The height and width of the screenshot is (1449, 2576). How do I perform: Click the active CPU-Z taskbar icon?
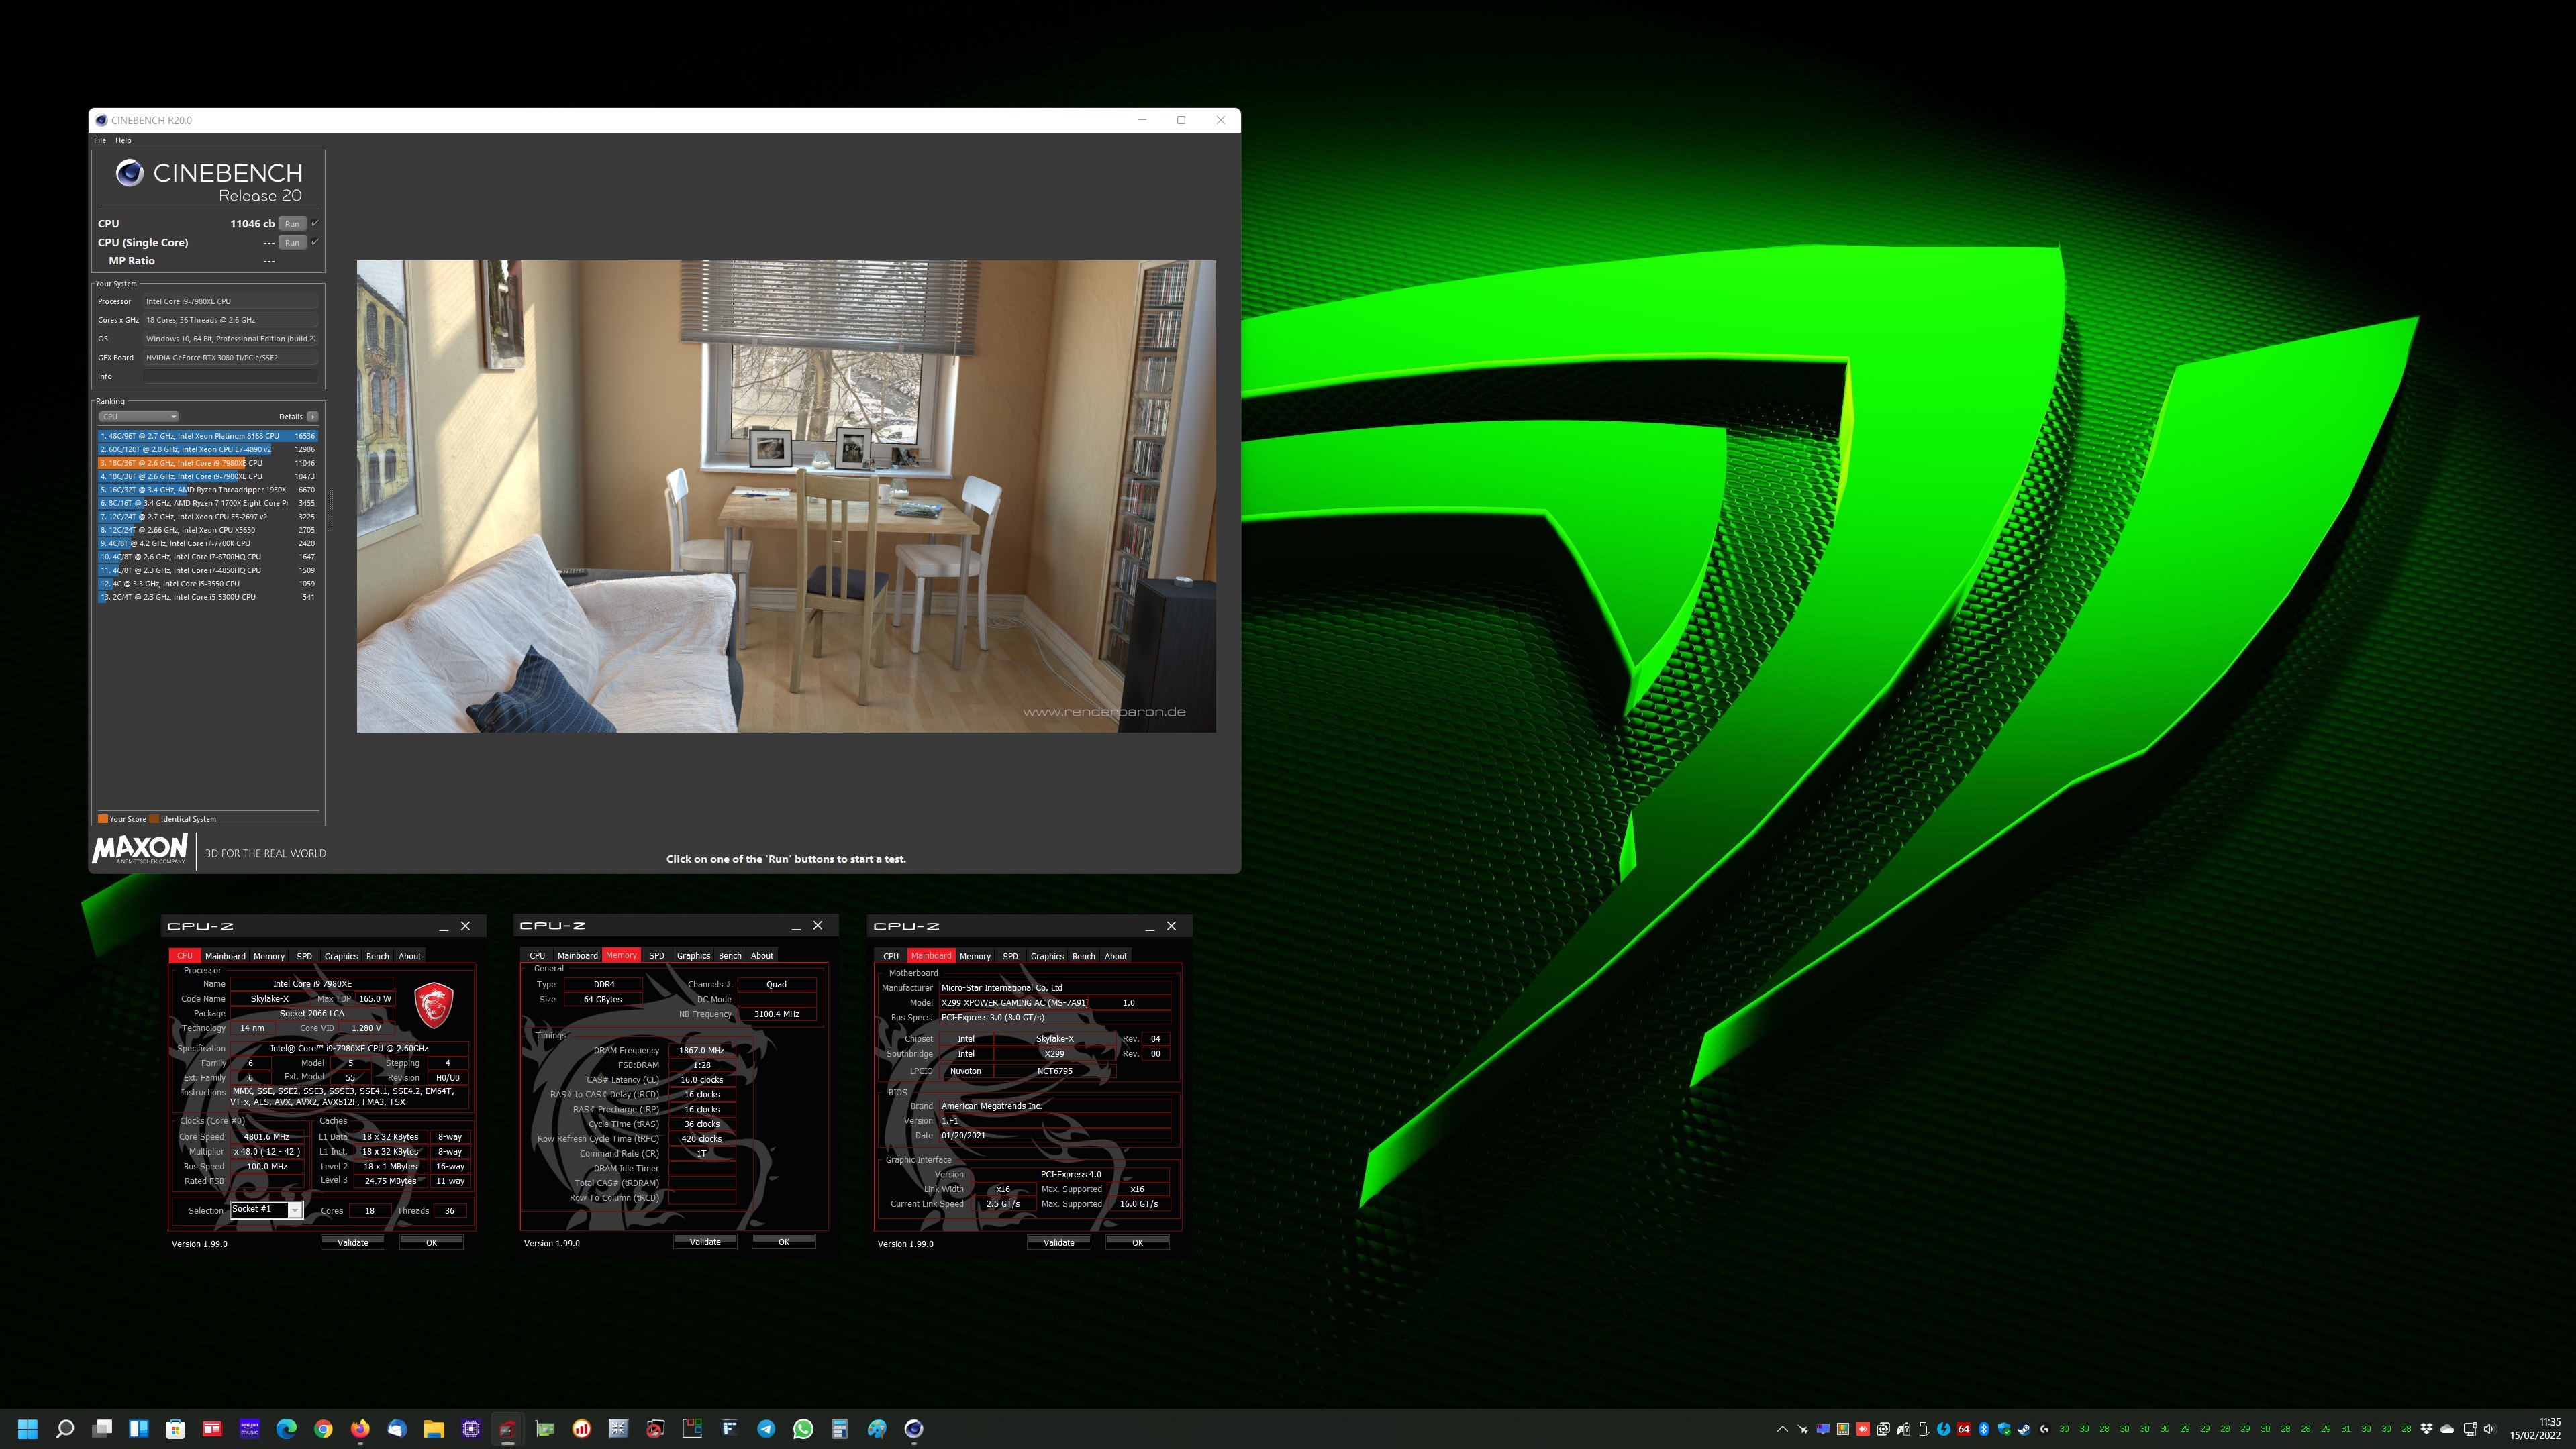(508, 1429)
